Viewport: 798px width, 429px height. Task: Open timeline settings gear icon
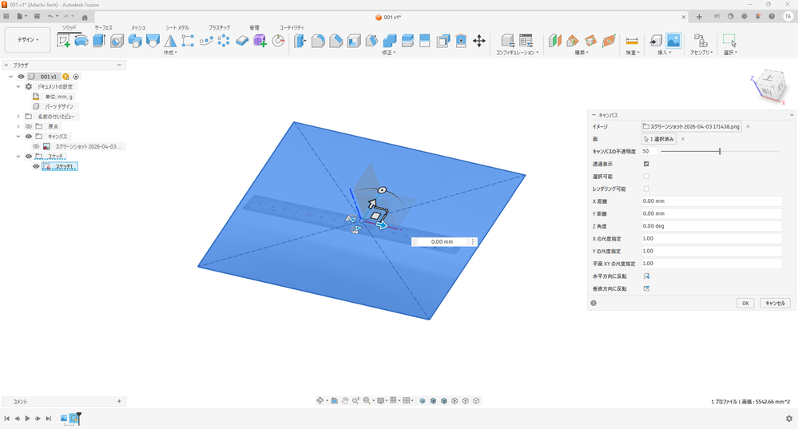tap(789, 419)
